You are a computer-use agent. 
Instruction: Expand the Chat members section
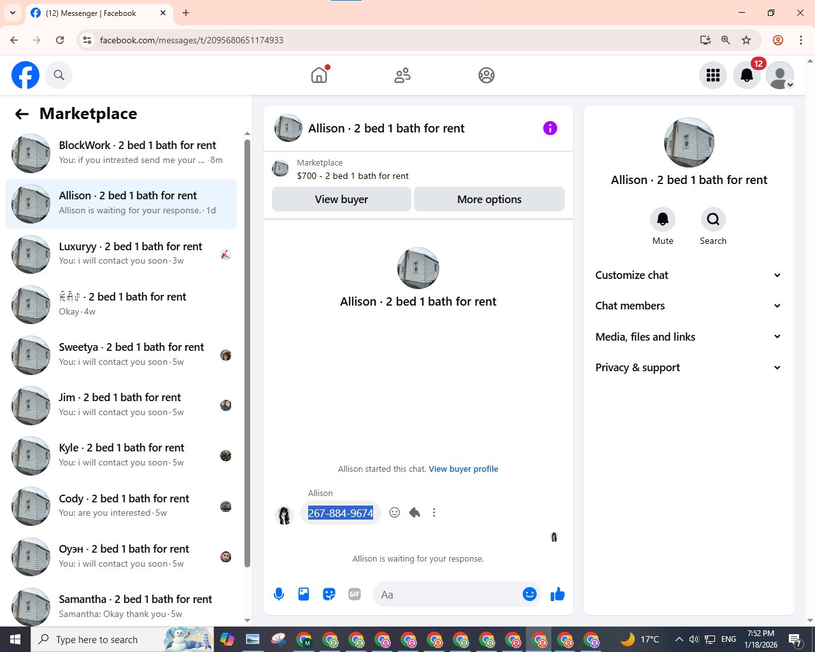coord(688,306)
